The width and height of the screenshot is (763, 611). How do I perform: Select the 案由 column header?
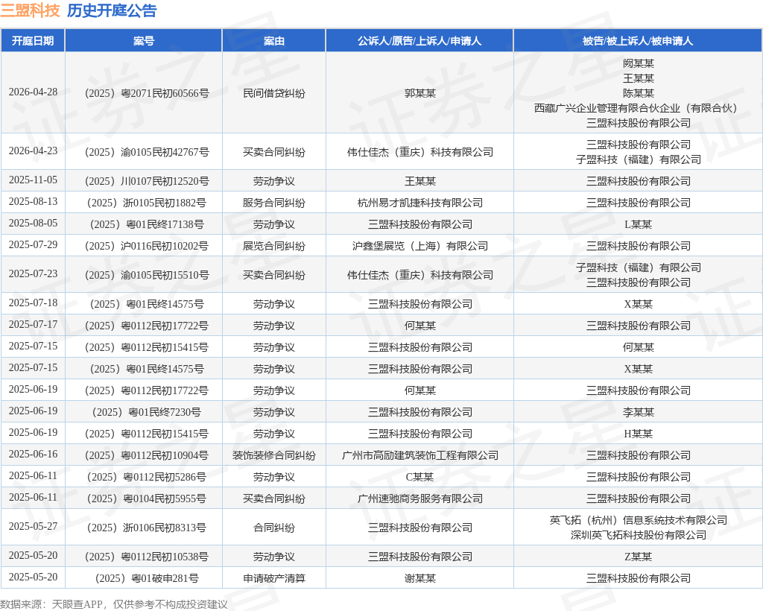274,41
